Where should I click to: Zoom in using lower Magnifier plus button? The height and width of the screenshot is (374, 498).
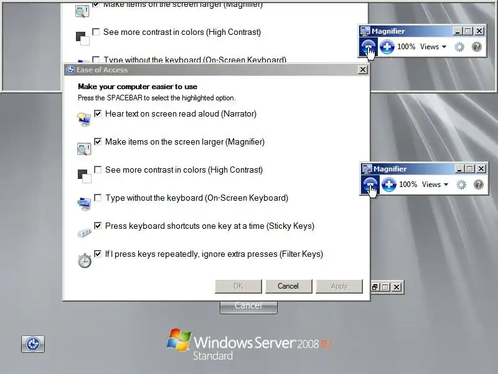point(388,185)
